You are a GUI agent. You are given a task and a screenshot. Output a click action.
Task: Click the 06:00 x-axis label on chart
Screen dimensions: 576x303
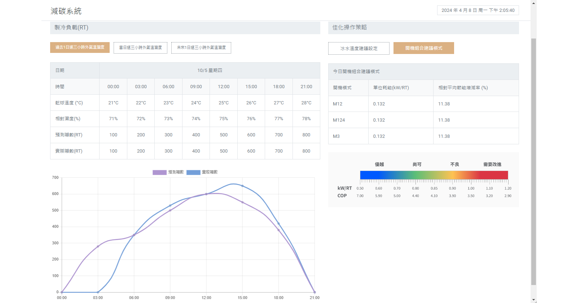click(134, 298)
